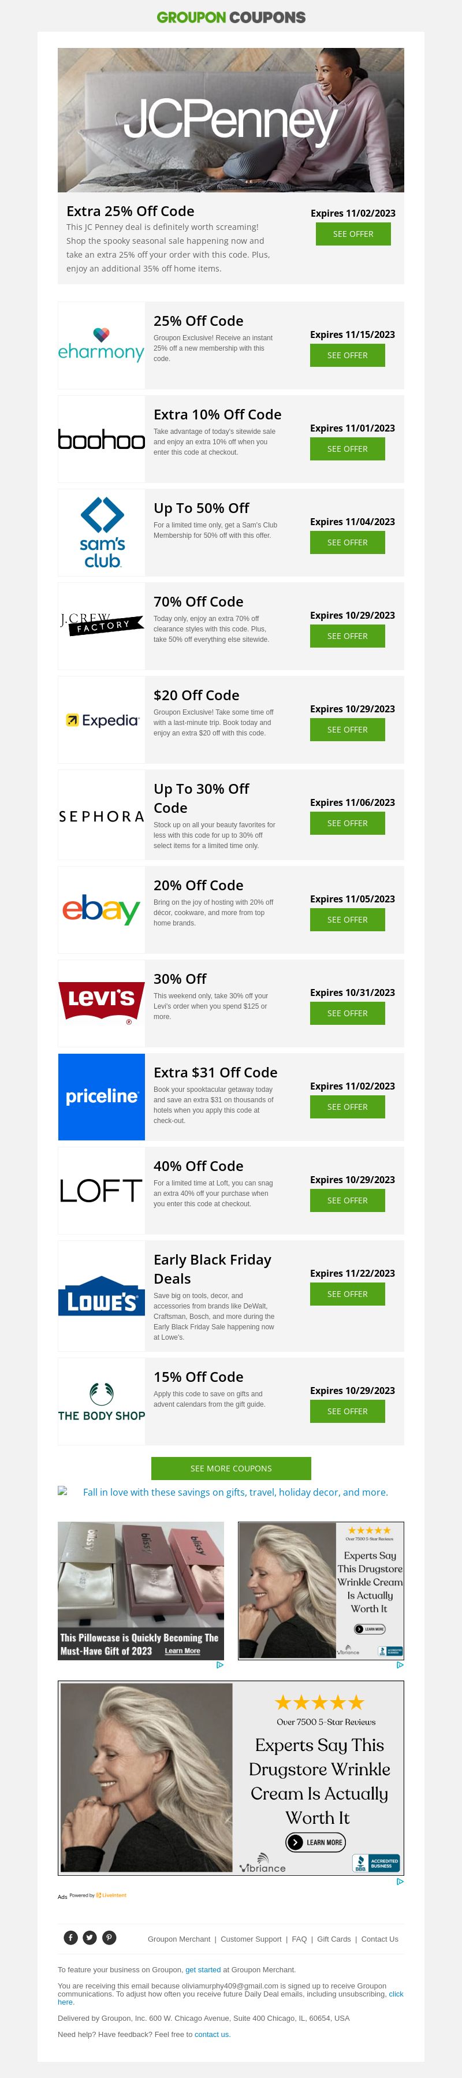Click the Levi's logo

tap(102, 1003)
